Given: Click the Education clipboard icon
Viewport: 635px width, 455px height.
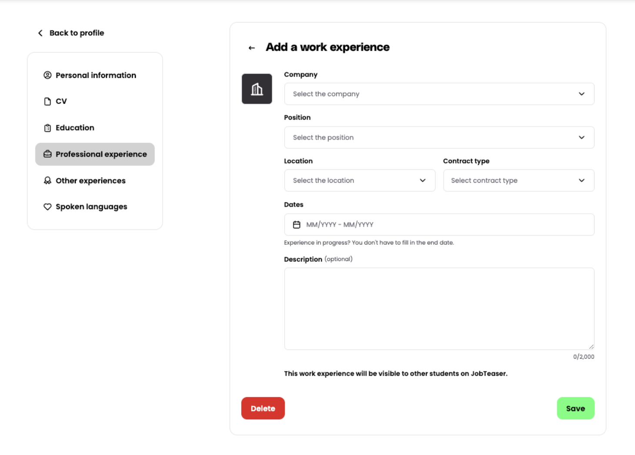Looking at the screenshot, I should click(x=47, y=128).
